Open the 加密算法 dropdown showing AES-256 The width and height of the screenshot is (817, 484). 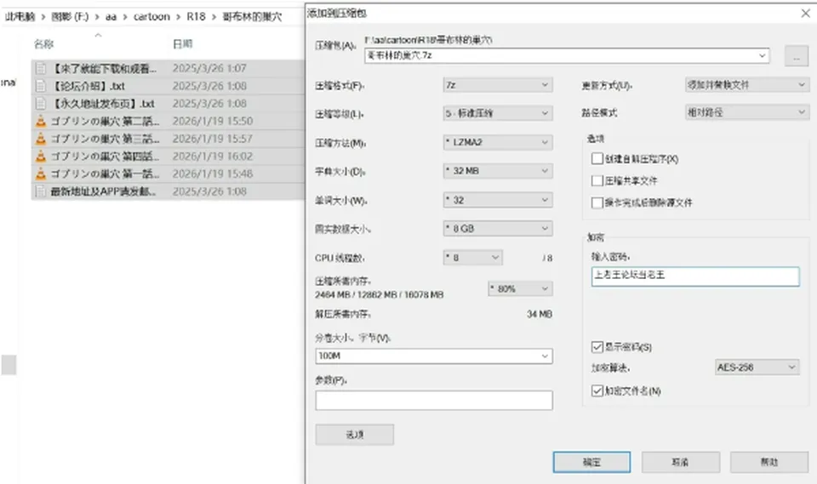(757, 367)
